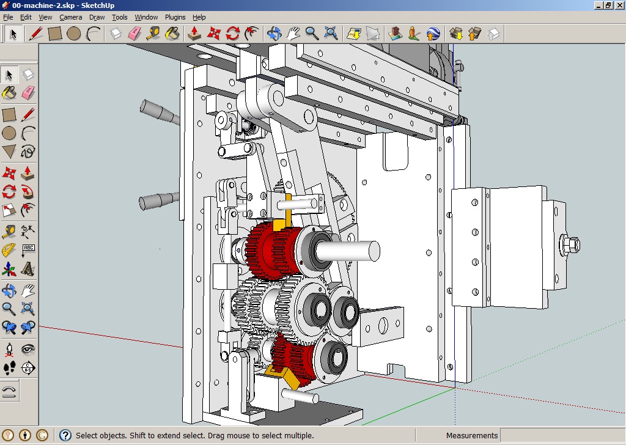The width and height of the screenshot is (626, 445).
Task: Open the Camera menu
Action: (71, 17)
